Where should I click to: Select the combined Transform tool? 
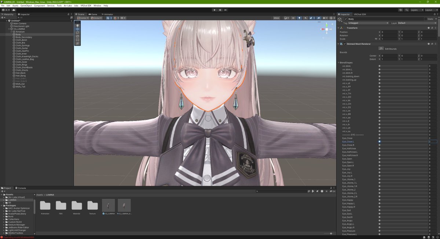point(77,44)
